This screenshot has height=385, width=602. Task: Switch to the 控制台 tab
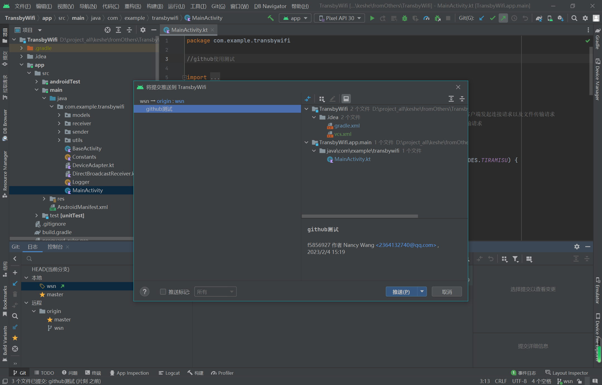55,247
